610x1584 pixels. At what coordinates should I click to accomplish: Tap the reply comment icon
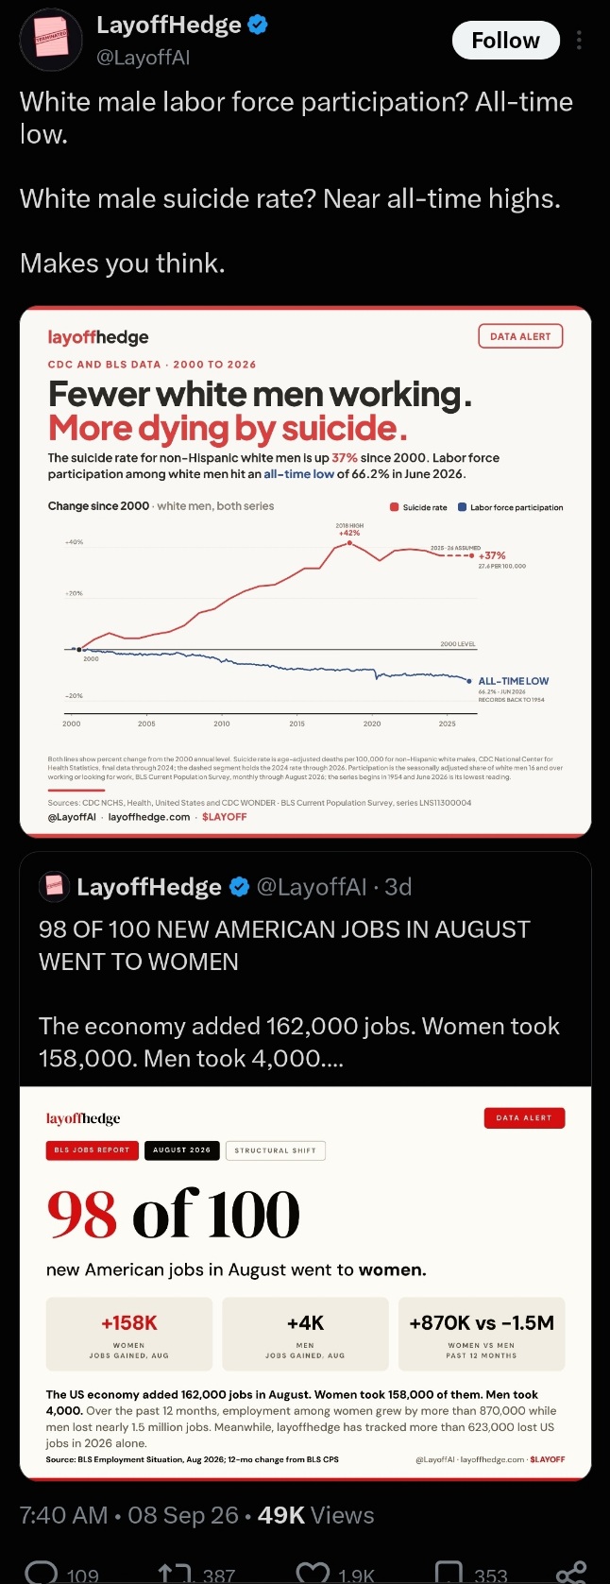tap(42, 1574)
